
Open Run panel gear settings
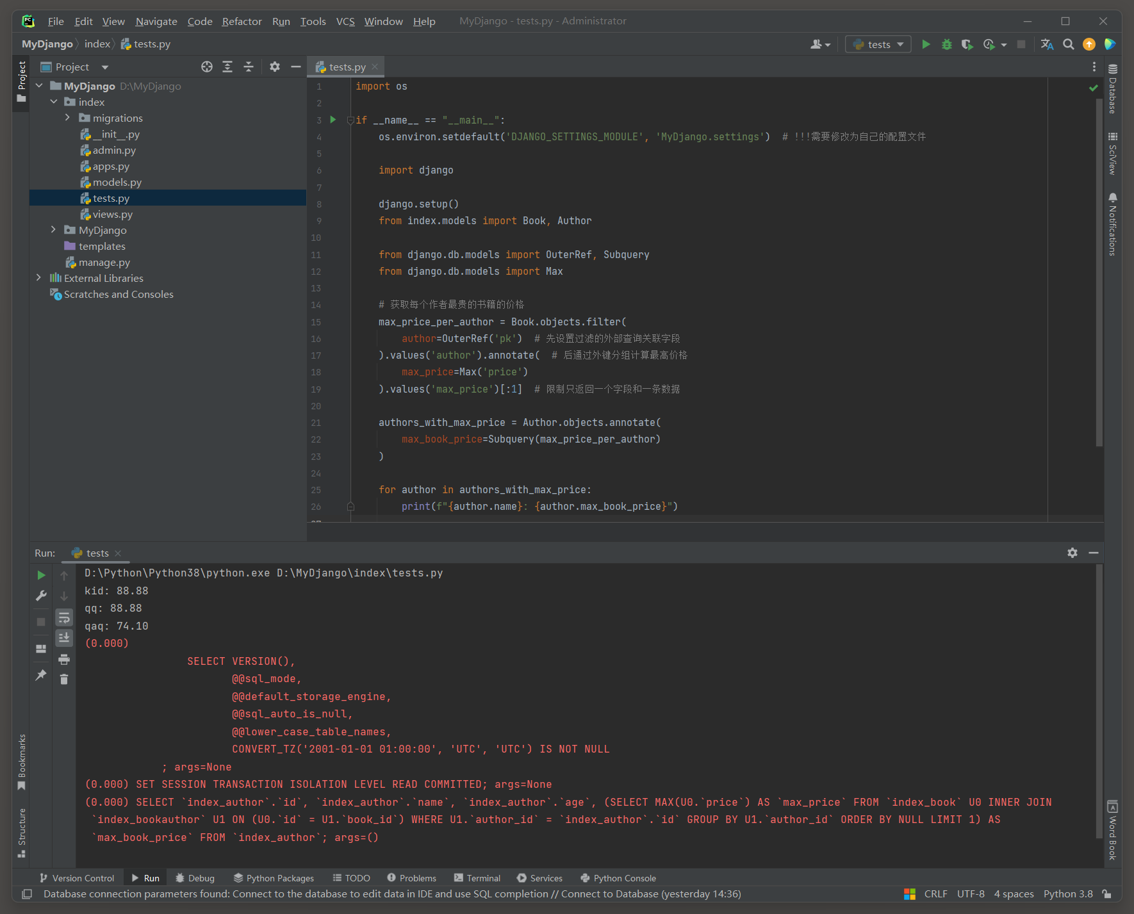pos(1072,553)
